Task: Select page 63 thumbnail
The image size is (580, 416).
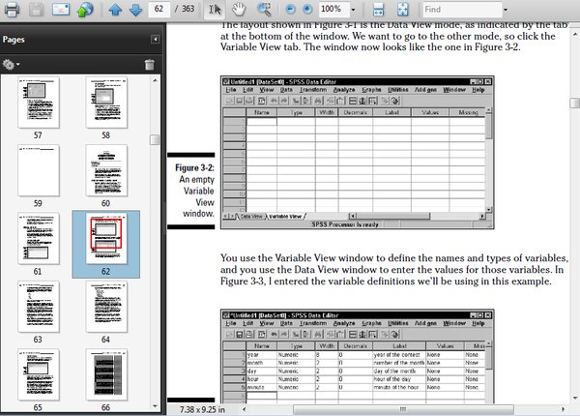Action: coord(39,307)
